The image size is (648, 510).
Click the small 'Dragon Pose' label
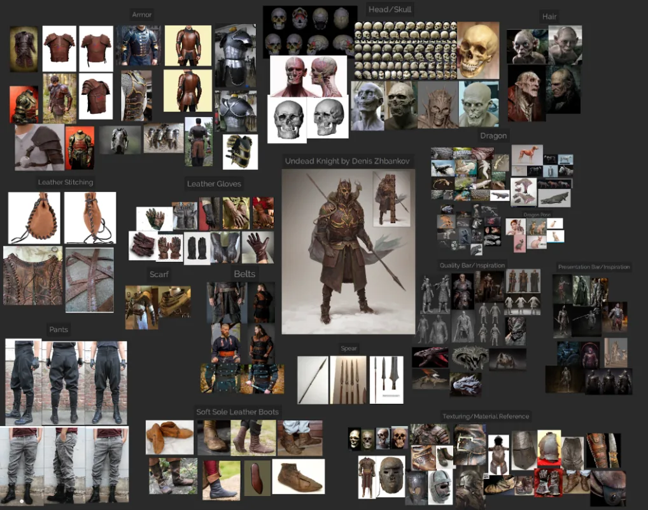click(x=537, y=215)
